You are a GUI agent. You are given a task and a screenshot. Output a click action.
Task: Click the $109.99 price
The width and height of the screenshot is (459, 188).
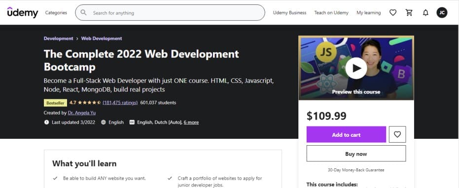point(326,116)
